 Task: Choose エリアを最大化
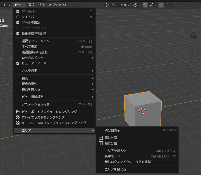tap(137, 151)
